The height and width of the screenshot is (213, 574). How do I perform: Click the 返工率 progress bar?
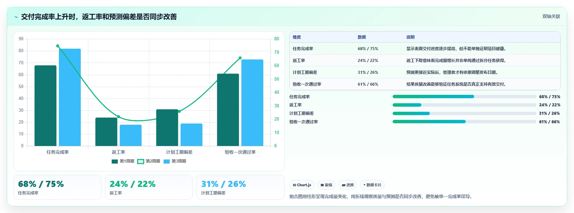(464, 105)
